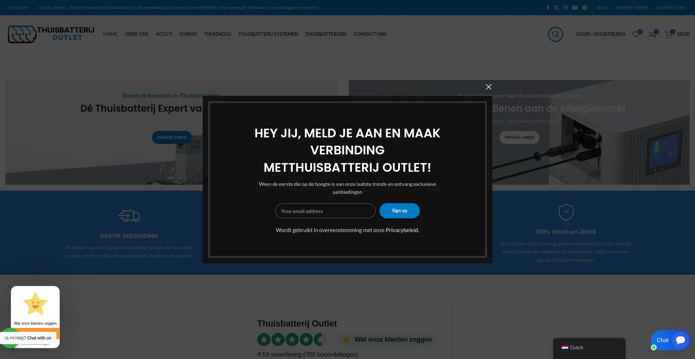Expand the ENGLISH language dropdown
The width and height of the screenshot is (695, 359).
click(20, 8)
